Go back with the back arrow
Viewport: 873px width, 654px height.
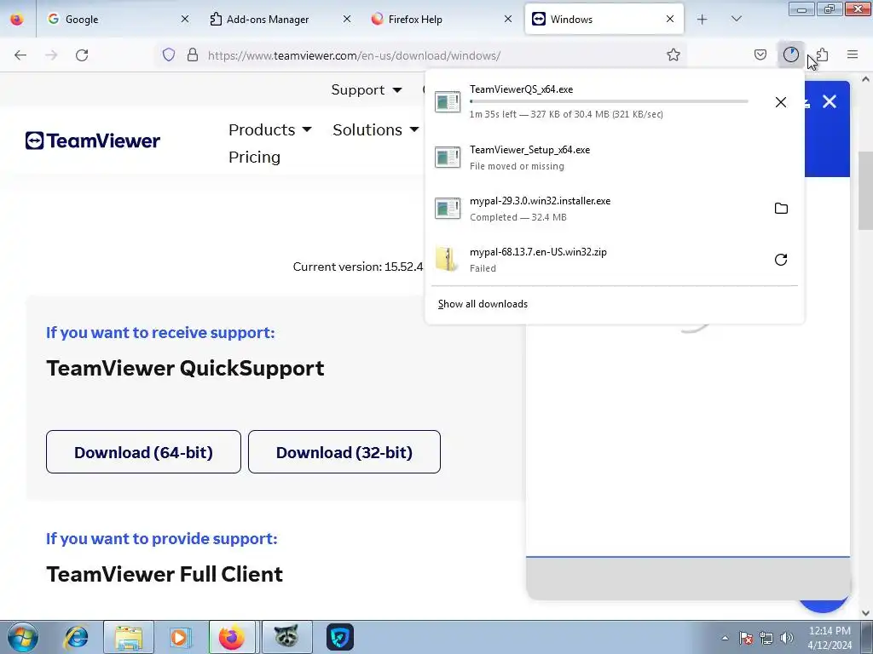pyautogui.click(x=20, y=55)
